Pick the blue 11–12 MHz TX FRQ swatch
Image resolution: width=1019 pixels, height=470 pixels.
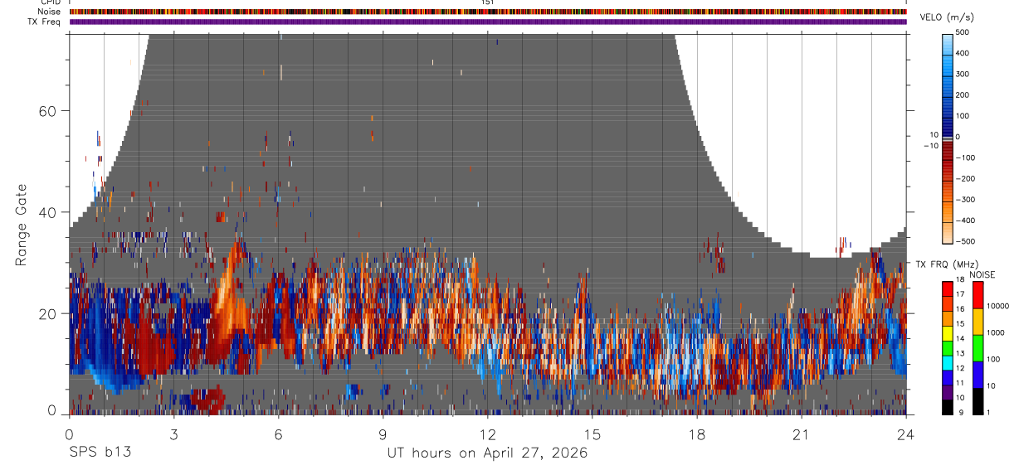[947, 376]
